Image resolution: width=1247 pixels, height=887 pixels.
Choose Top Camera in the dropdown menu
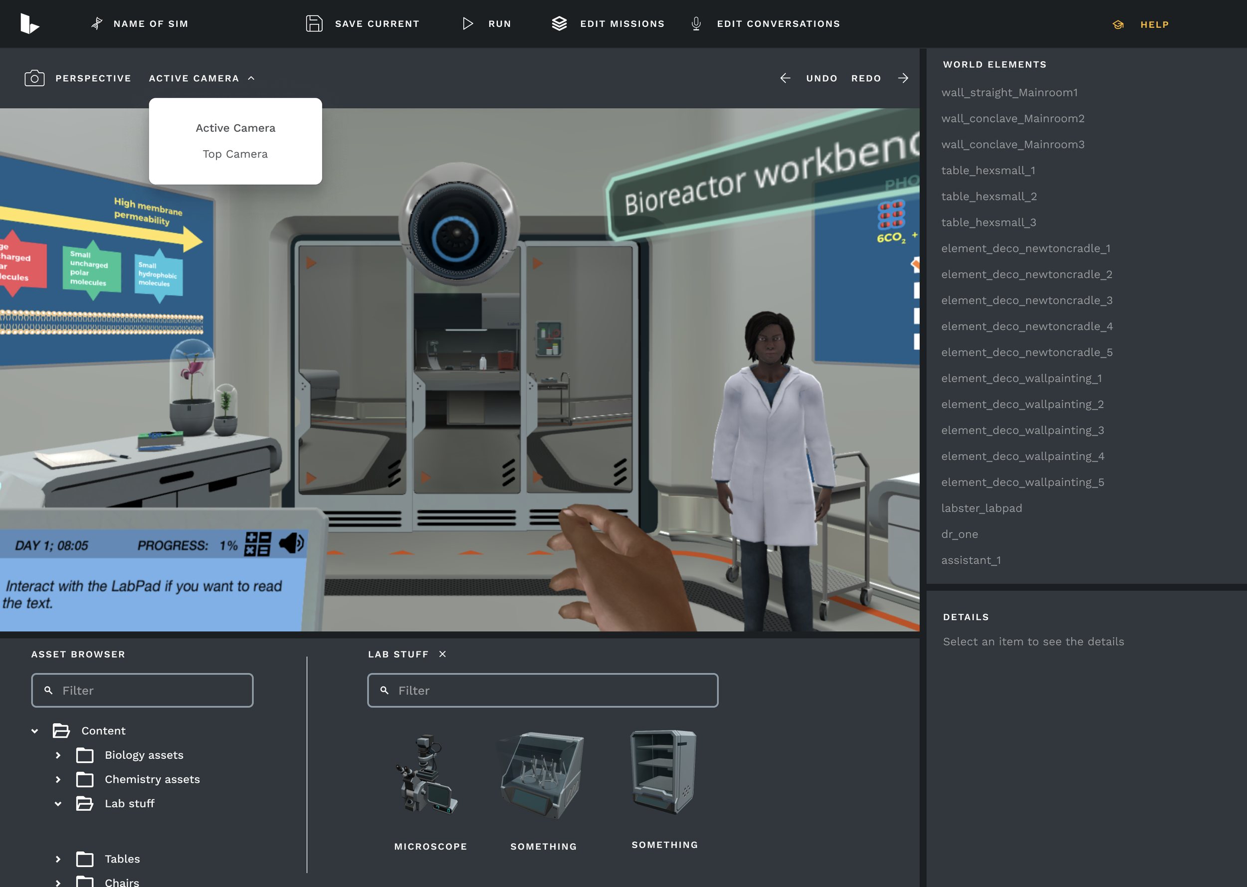click(x=235, y=154)
